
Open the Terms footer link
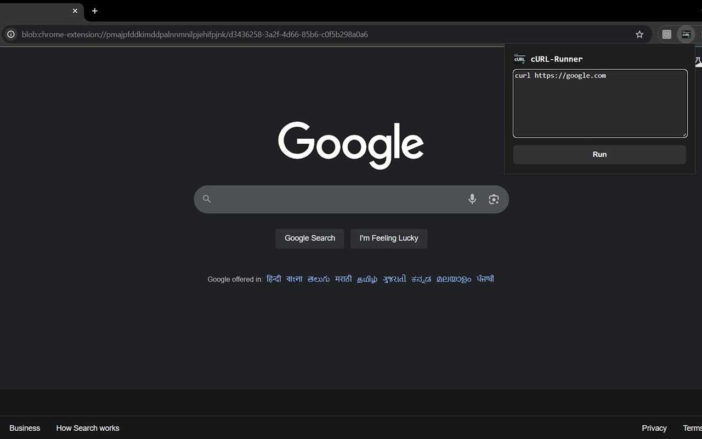pyautogui.click(x=692, y=428)
